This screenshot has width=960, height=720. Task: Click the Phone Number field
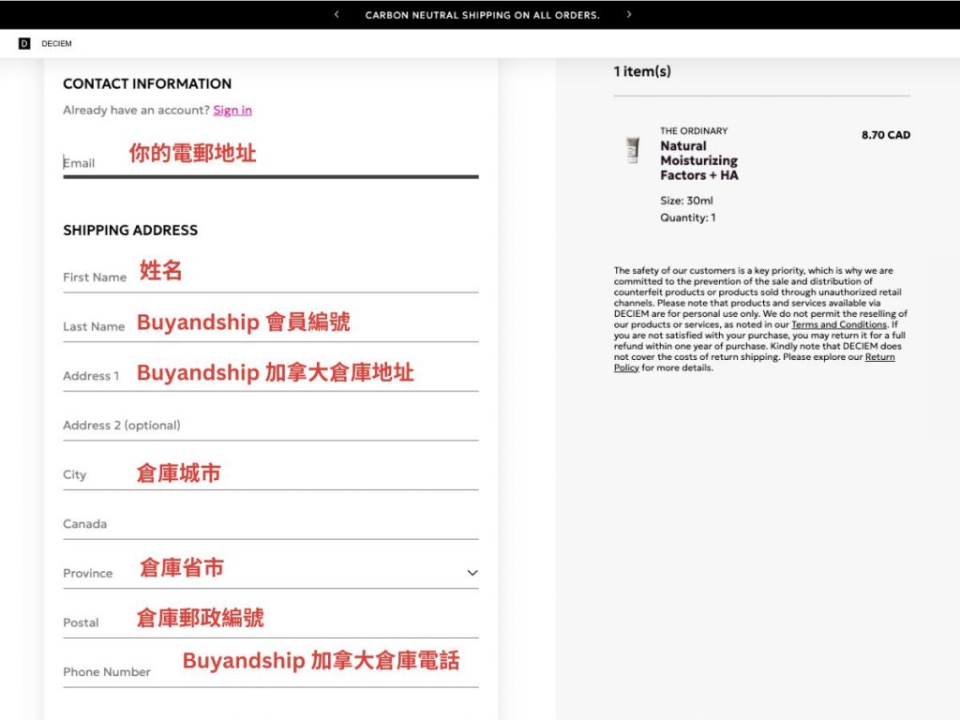tap(270, 671)
